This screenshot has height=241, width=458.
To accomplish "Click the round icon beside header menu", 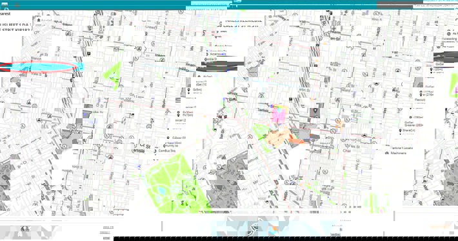I will pyautogui.click(x=17, y=5).
